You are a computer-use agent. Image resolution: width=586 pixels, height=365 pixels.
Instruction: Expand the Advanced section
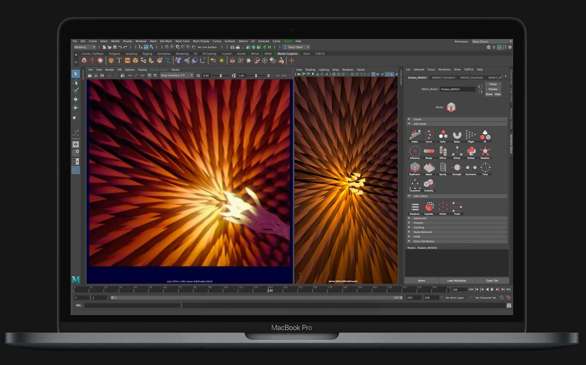point(457,218)
